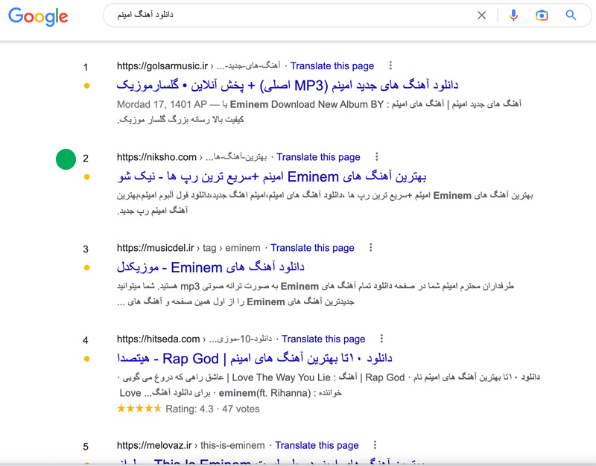This screenshot has height=466, width=596.
Task: Open three-dot menu for musicdel.ir result
Action: pos(370,248)
